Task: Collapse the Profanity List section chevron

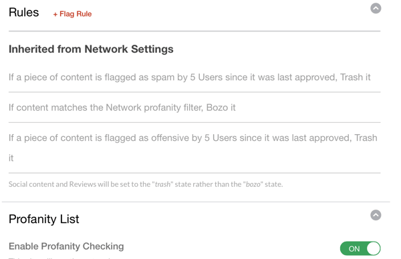Action: click(376, 215)
